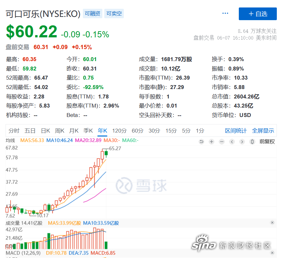Click the 52周最高 65.47 value
The image size is (283, 258).
tap(41, 78)
